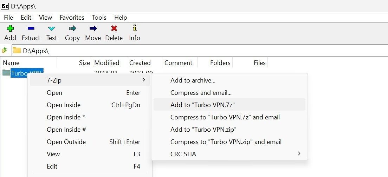
Task: Select Compress to "Turbo VPN.7z" and email
Action: coord(229,117)
